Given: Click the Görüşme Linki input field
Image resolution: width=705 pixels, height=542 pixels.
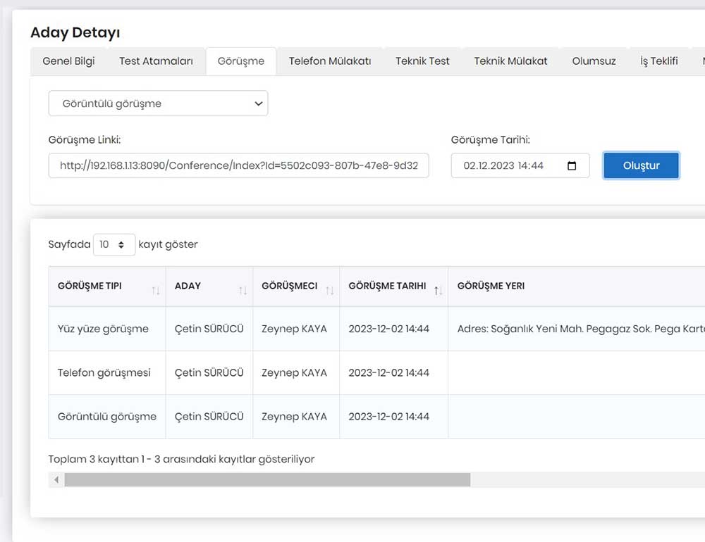Looking at the screenshot, I should (x=239, y=165).
